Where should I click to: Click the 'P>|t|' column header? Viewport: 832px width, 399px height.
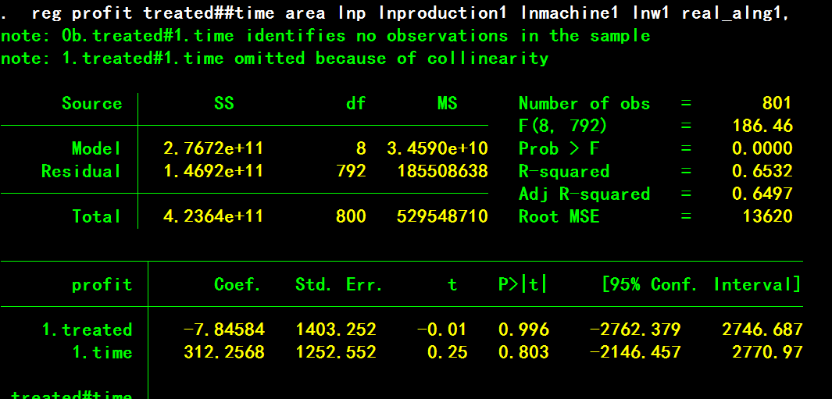click(522, 285)
